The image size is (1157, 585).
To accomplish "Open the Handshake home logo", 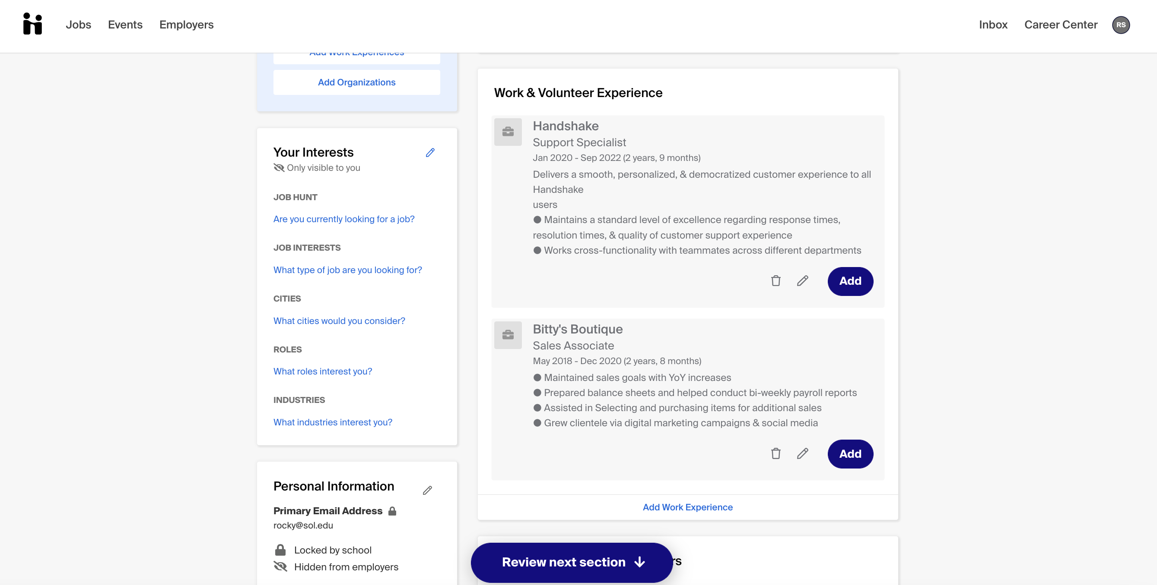I will point(32,24).
